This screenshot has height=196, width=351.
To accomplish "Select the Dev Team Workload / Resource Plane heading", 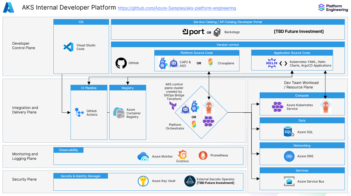I will click(x=301, y=85).
